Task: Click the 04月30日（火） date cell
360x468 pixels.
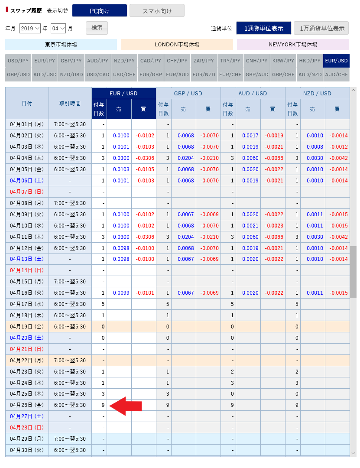Action: (27, 450)
